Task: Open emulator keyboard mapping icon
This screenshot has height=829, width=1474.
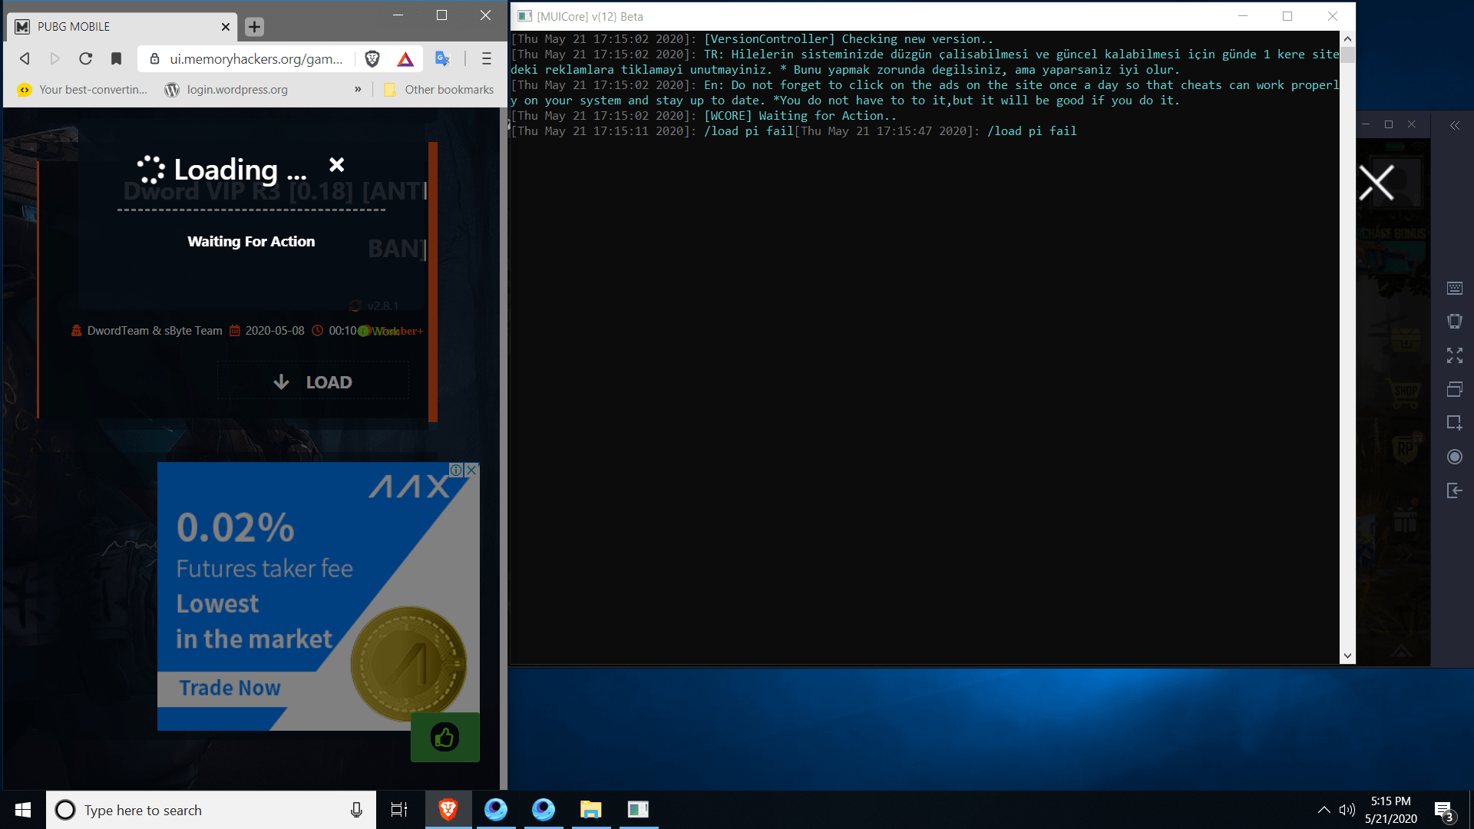Action: (1455, 289)
